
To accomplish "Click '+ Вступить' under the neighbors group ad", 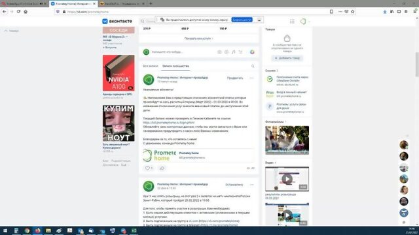I will (x=109, y=48).
